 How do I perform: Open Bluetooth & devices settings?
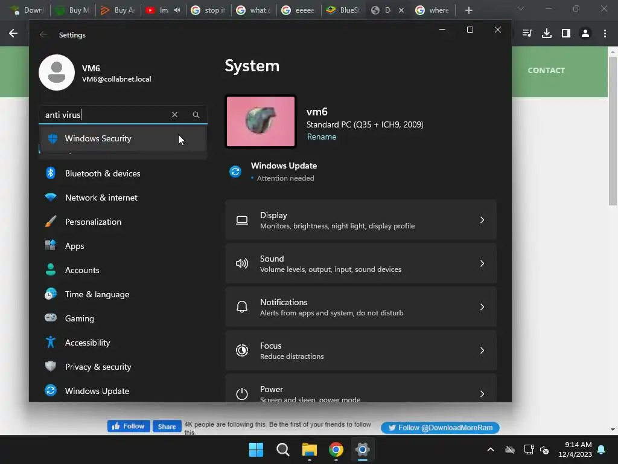point(123,173)
